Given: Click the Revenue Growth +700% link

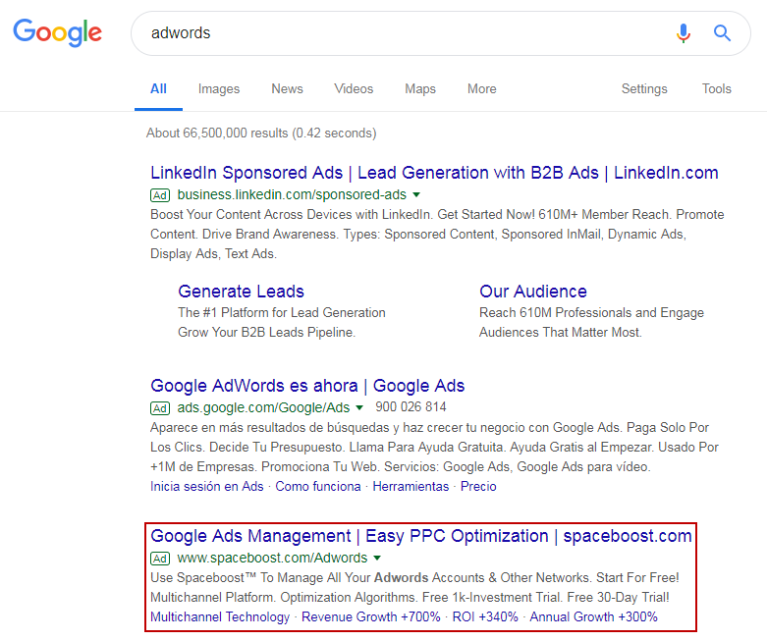Looking at the screenshot, I should pos(371,617).
